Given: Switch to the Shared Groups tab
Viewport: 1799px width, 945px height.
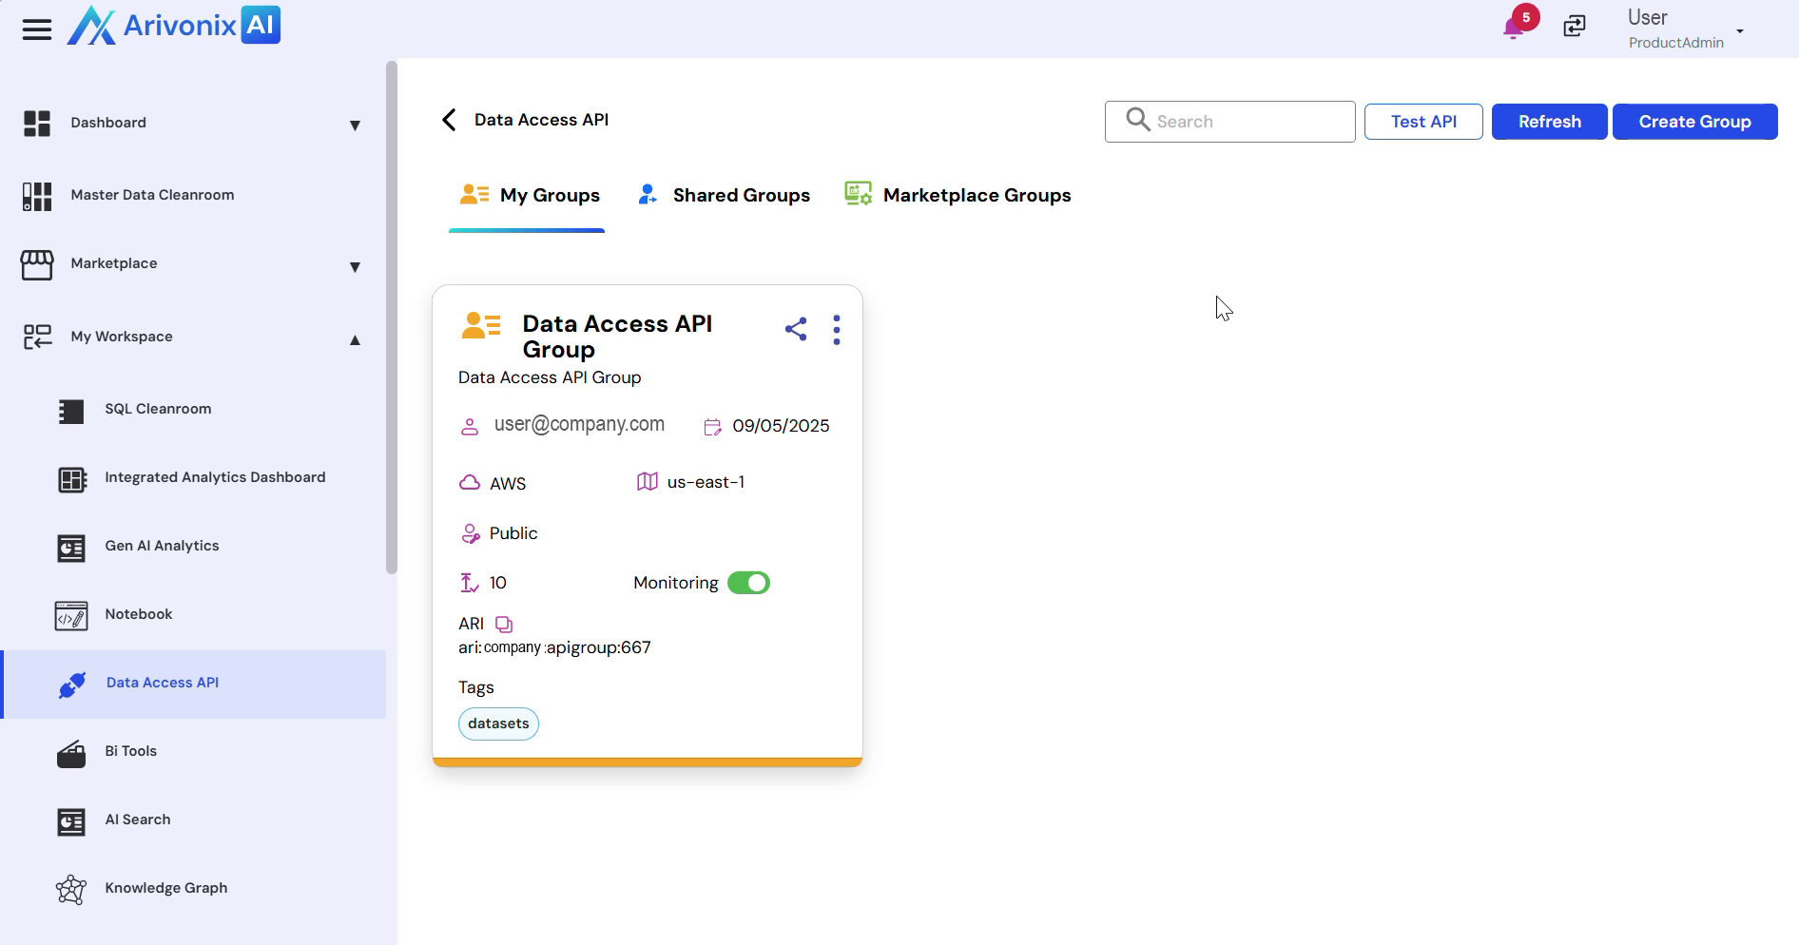Looking at the screenshot, I should 725,196.
